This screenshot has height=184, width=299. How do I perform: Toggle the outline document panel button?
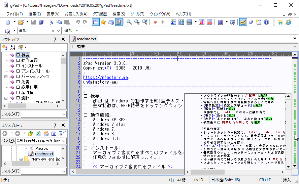pyautogui.click(x=119, y=22)
